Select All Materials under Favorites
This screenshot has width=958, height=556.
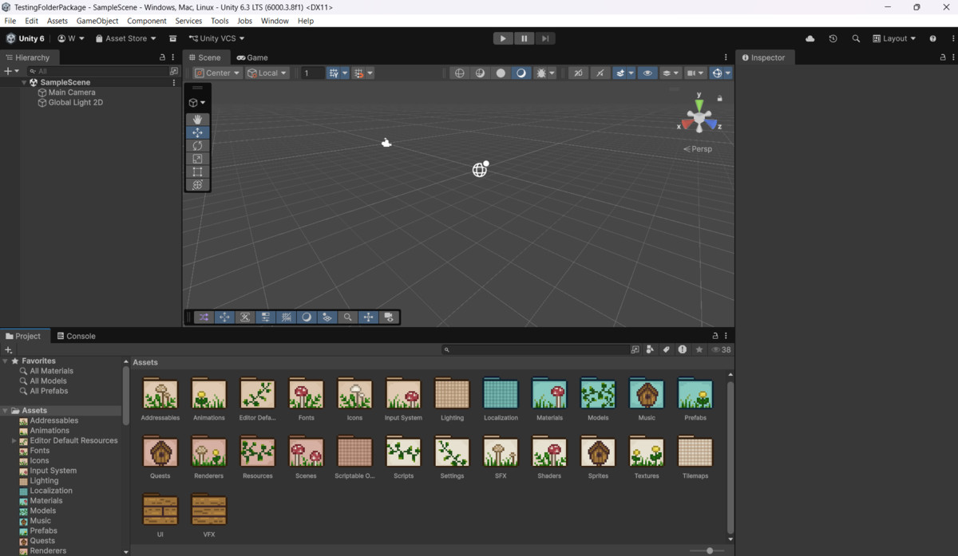coord(51,371)
